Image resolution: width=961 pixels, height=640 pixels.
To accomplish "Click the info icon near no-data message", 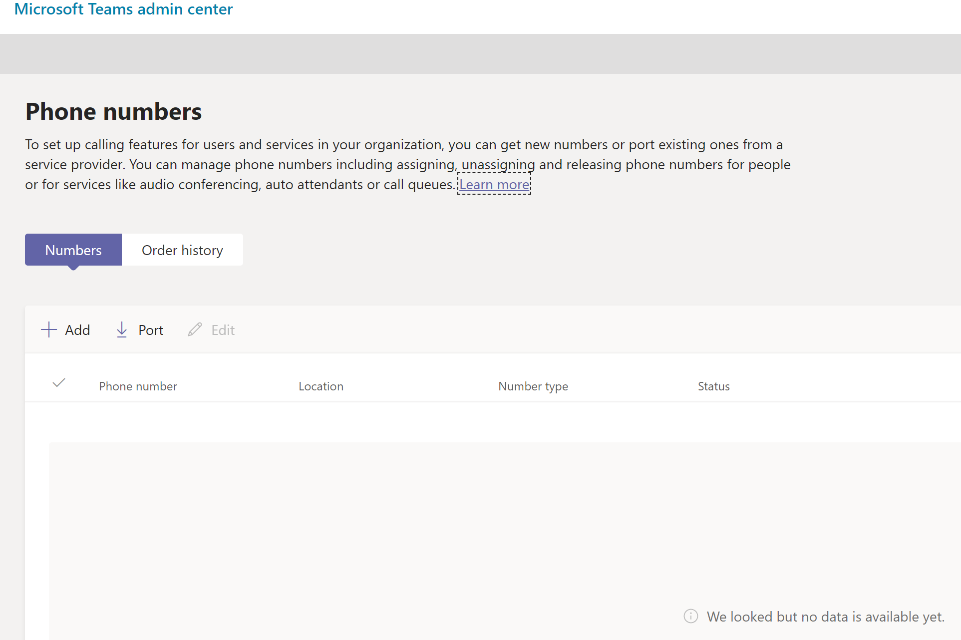I will coord(691,616).
